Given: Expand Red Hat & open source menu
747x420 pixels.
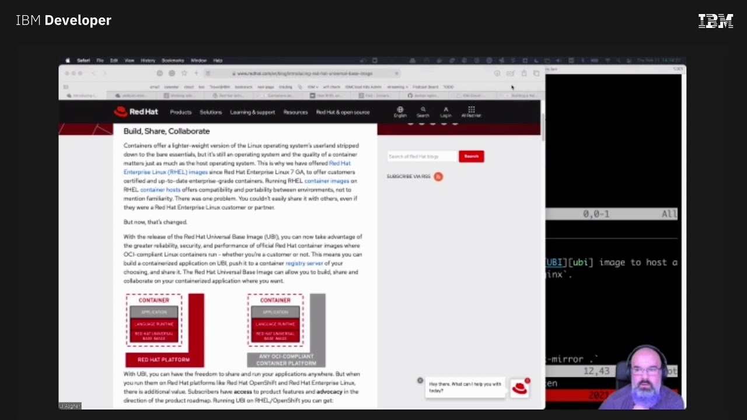Looking at the screenshot, I should tap(343, 112).
